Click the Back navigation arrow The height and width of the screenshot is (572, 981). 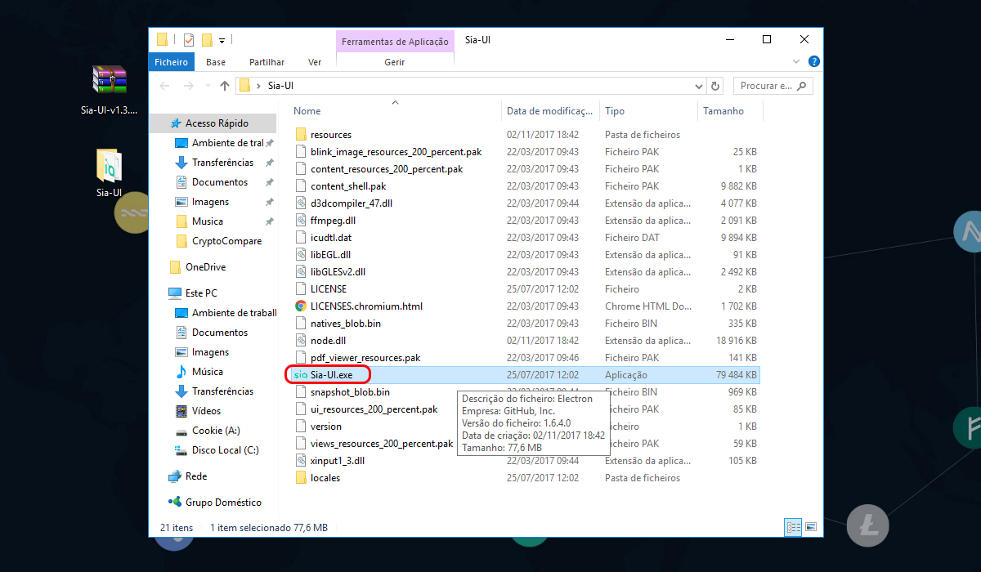point(164,86)
